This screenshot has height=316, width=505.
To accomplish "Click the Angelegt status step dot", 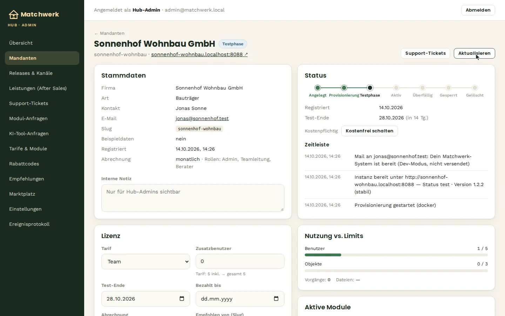I will point(318,88).
